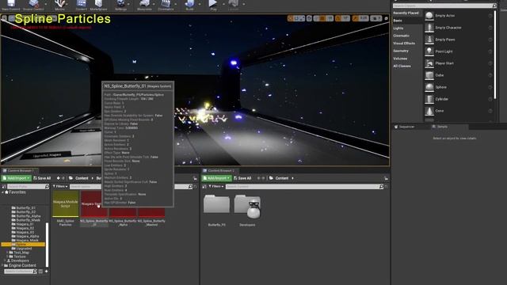Viewport: 507px width, 285px height.
Task: Select Visual Effects category
Action: [x=404, y=44]
